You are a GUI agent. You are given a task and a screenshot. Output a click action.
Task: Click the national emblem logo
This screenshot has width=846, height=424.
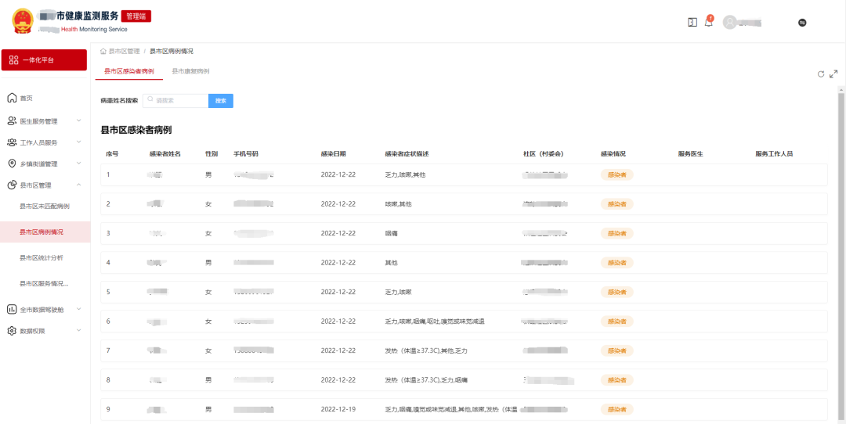click(x=23, y=21)
